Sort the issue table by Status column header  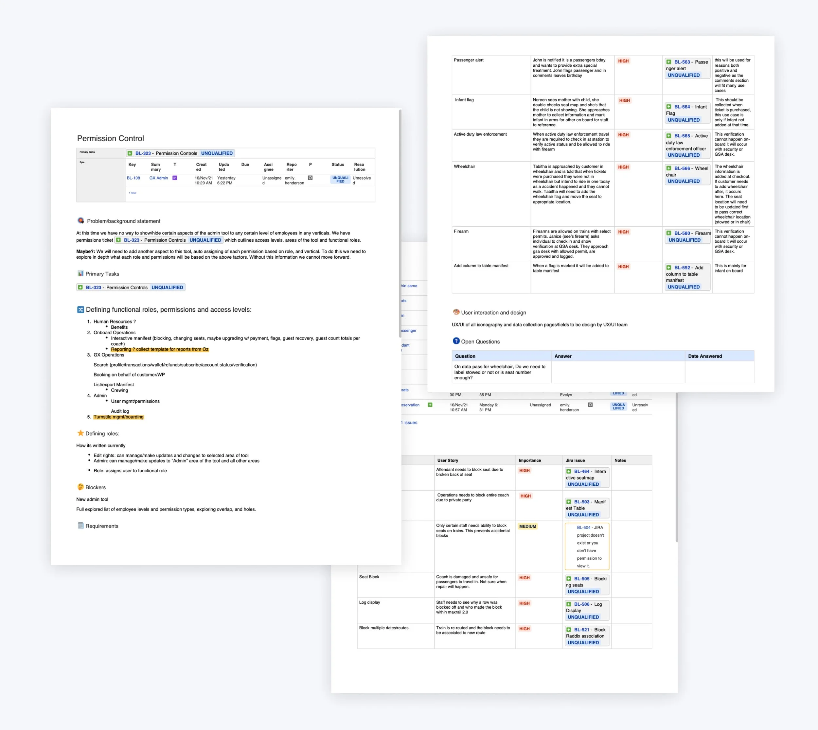(x=337, y=165)
